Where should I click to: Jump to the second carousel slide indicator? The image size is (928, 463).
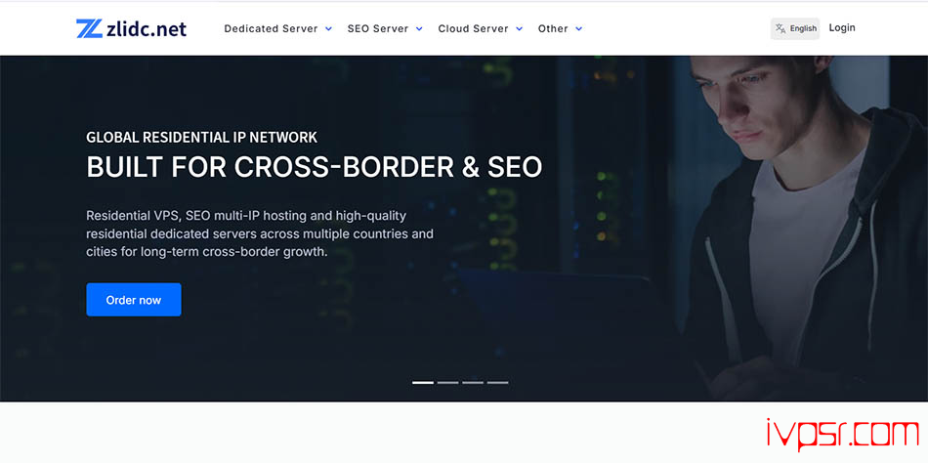click(x=447, y=382)
